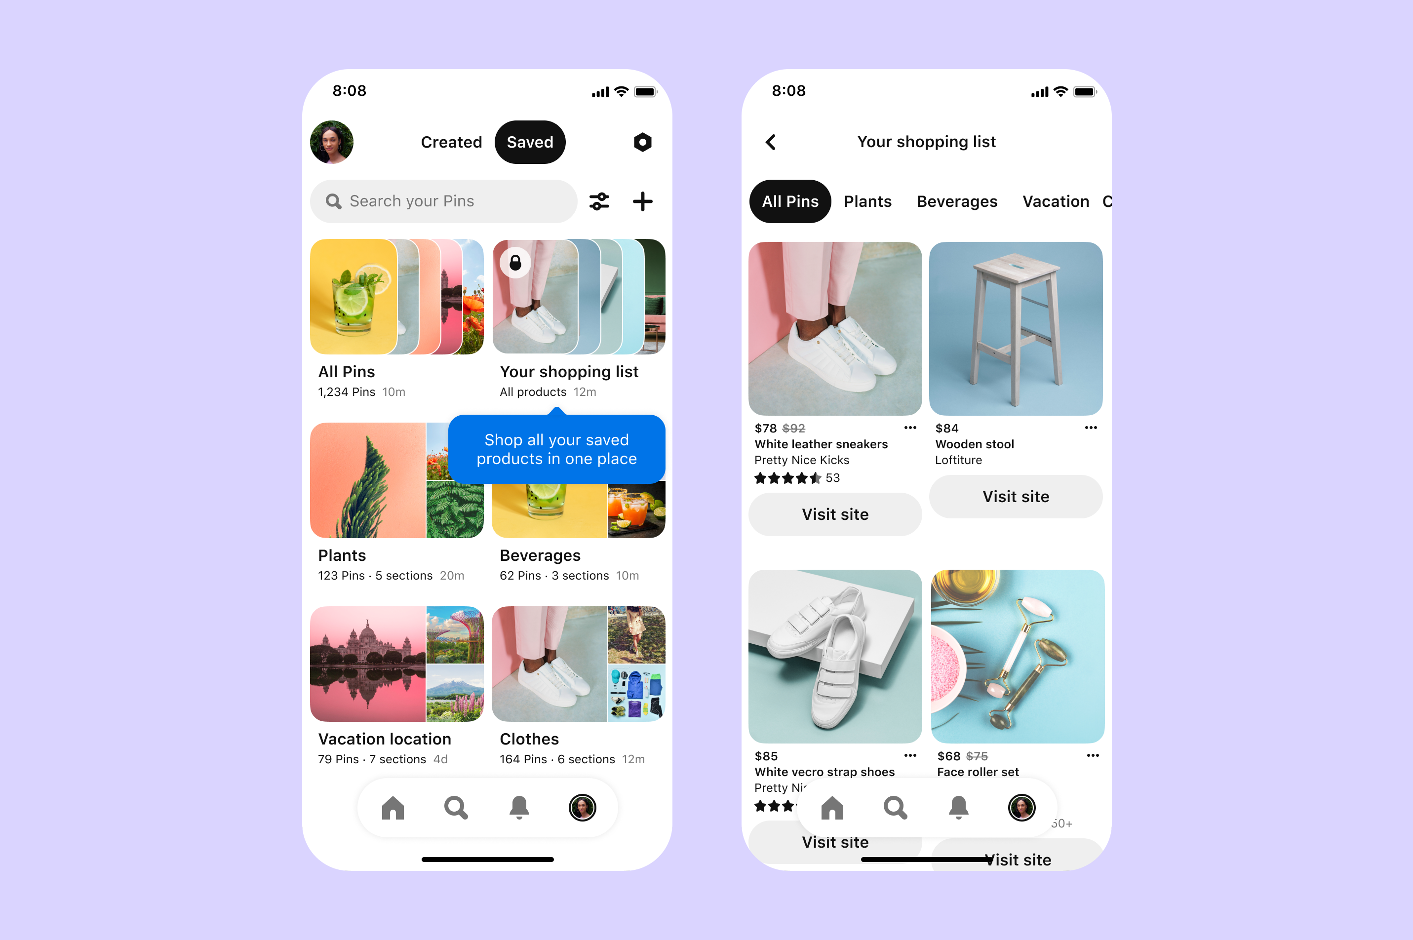1413x940 pixels.
Task: Tap the back arrow icon on shopping list
Action: tap(770, 142)
